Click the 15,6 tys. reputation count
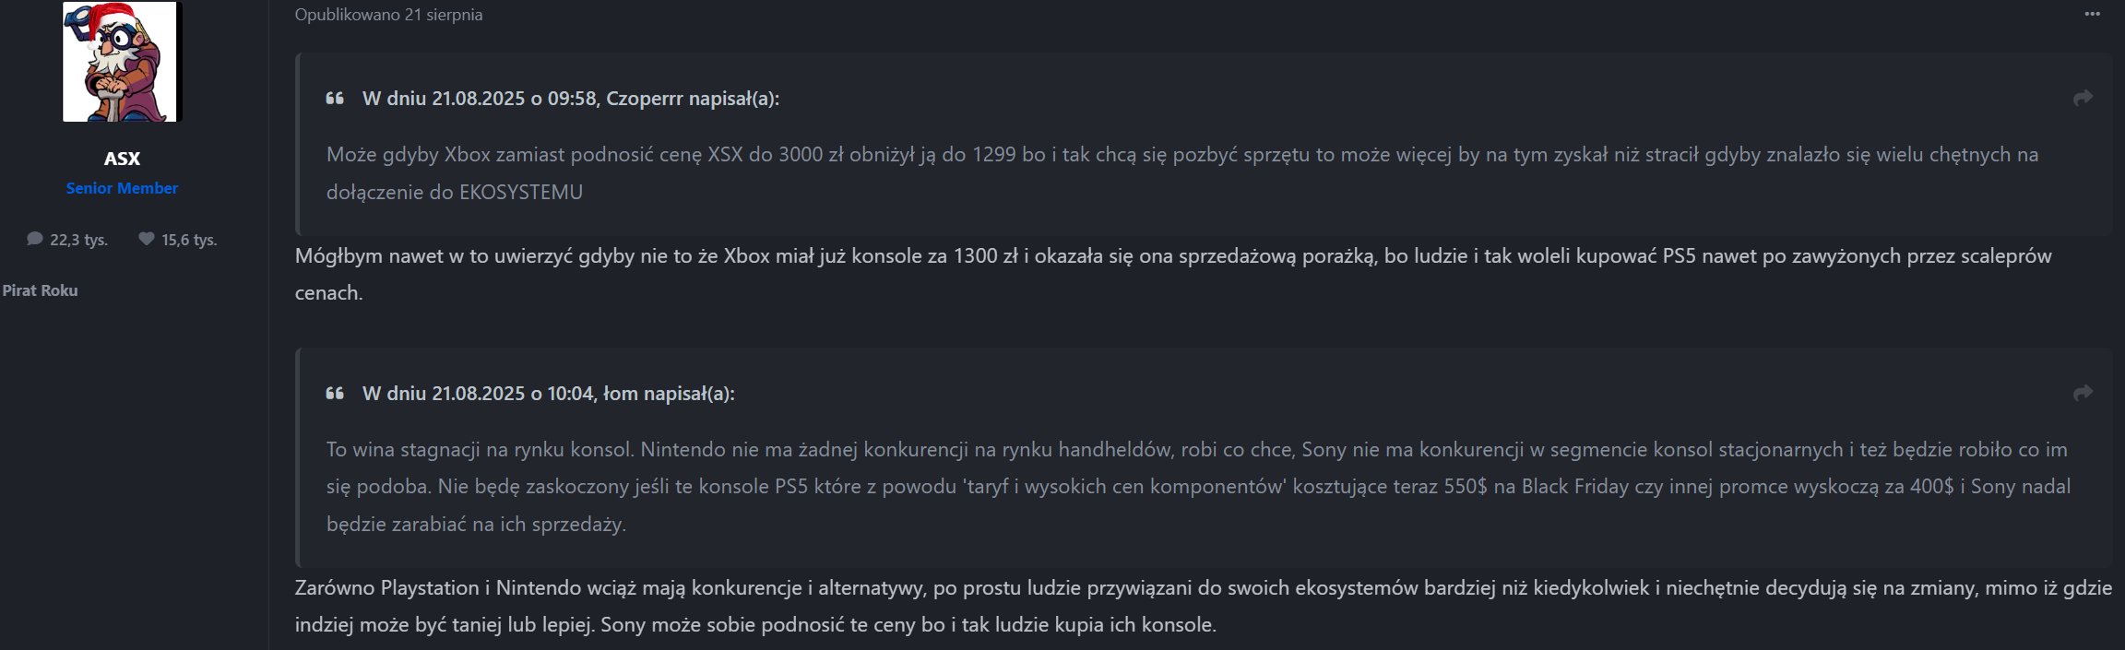Image resolution: width=2125 pixels, height=650 pixels. tap(189, 240)
